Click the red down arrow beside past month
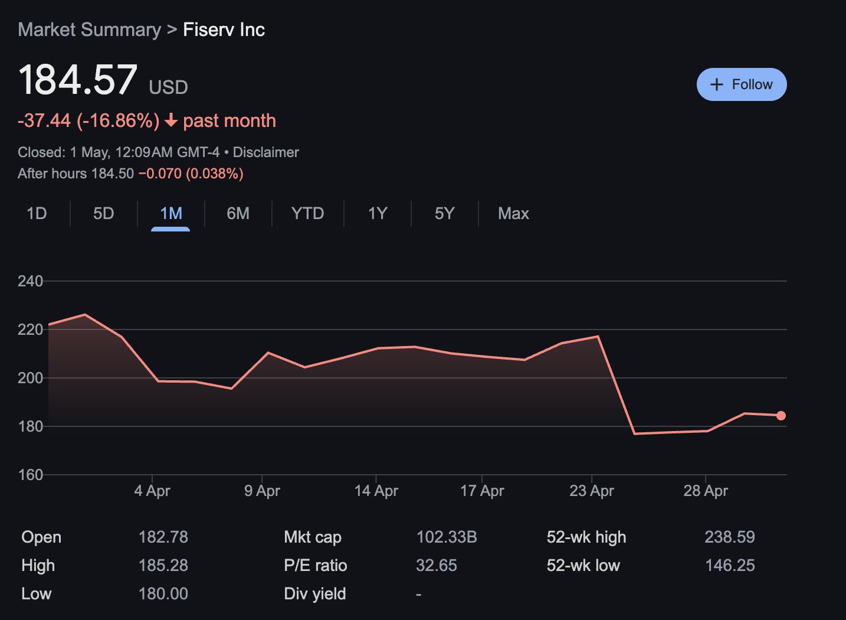846x620 pixels. point(171,120)
